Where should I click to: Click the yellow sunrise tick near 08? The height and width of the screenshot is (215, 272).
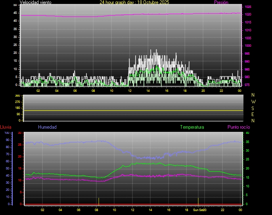coord(98,200)
